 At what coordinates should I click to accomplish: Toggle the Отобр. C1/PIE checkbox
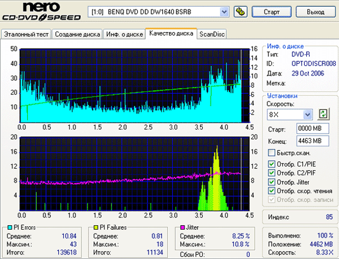point(272,164)
